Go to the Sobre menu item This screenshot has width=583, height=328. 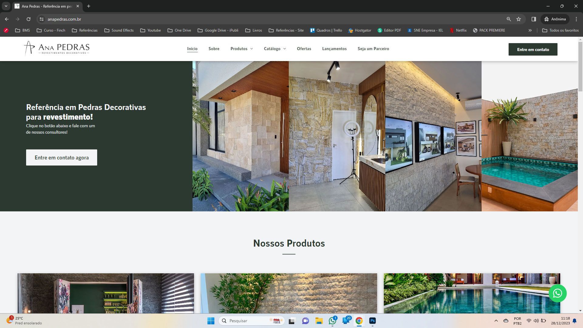click(x=214, y=49)
